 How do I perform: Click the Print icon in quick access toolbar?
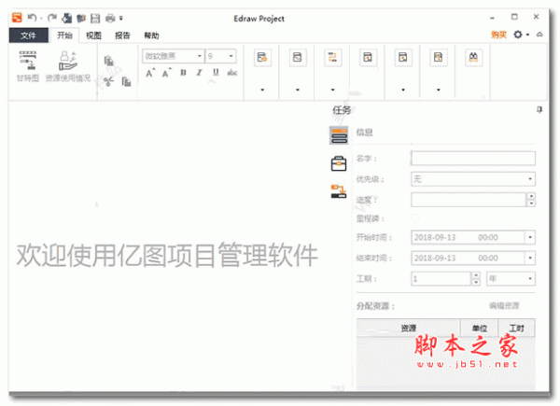click(110, 18)
